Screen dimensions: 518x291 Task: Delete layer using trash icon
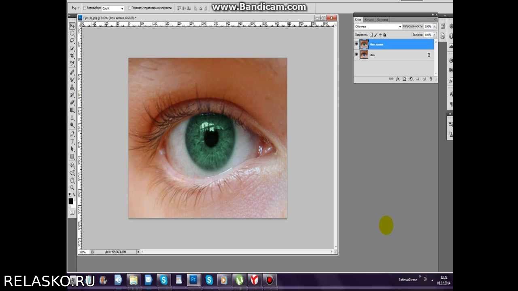pyautogui.click(x=431, y=79)
